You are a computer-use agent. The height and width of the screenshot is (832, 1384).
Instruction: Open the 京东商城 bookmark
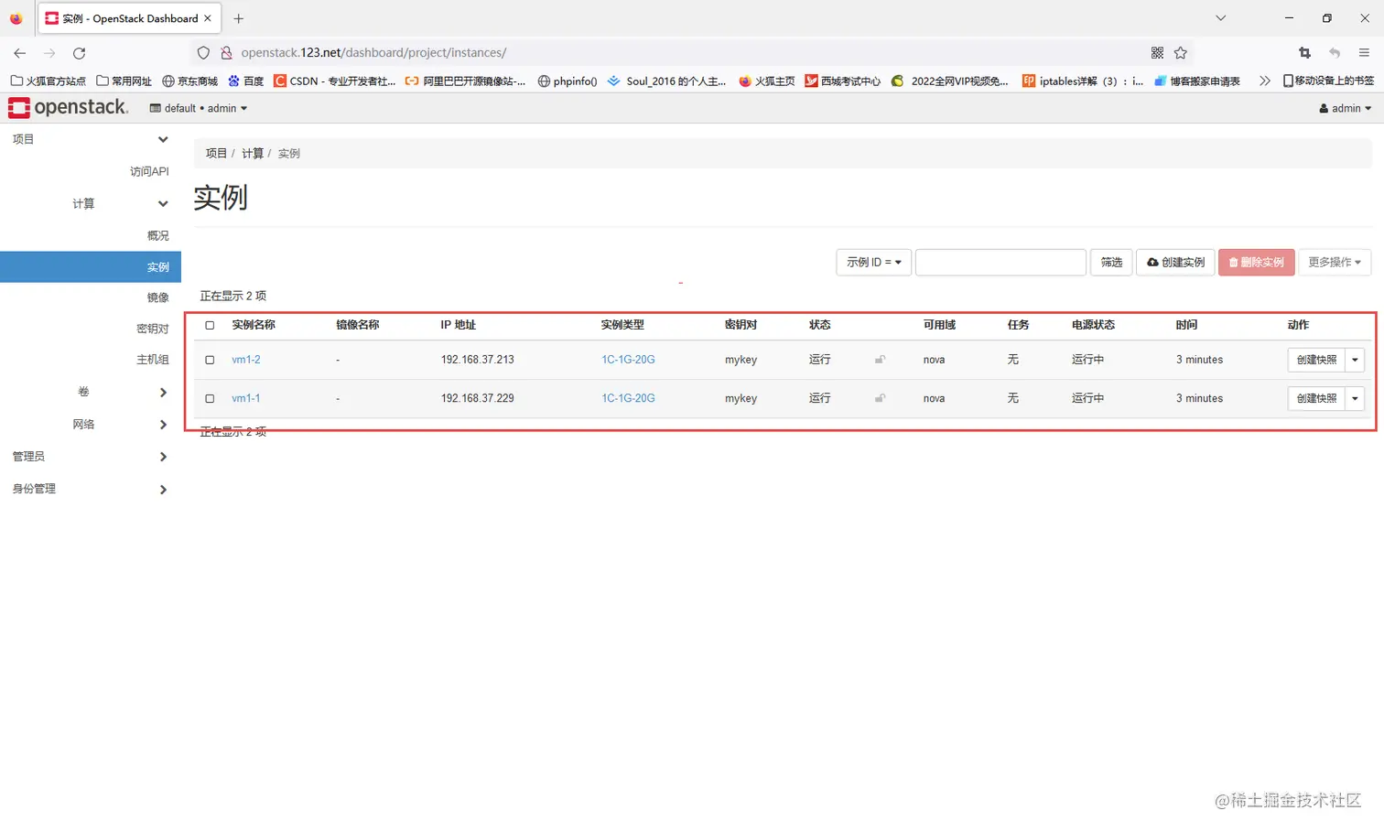190,81
